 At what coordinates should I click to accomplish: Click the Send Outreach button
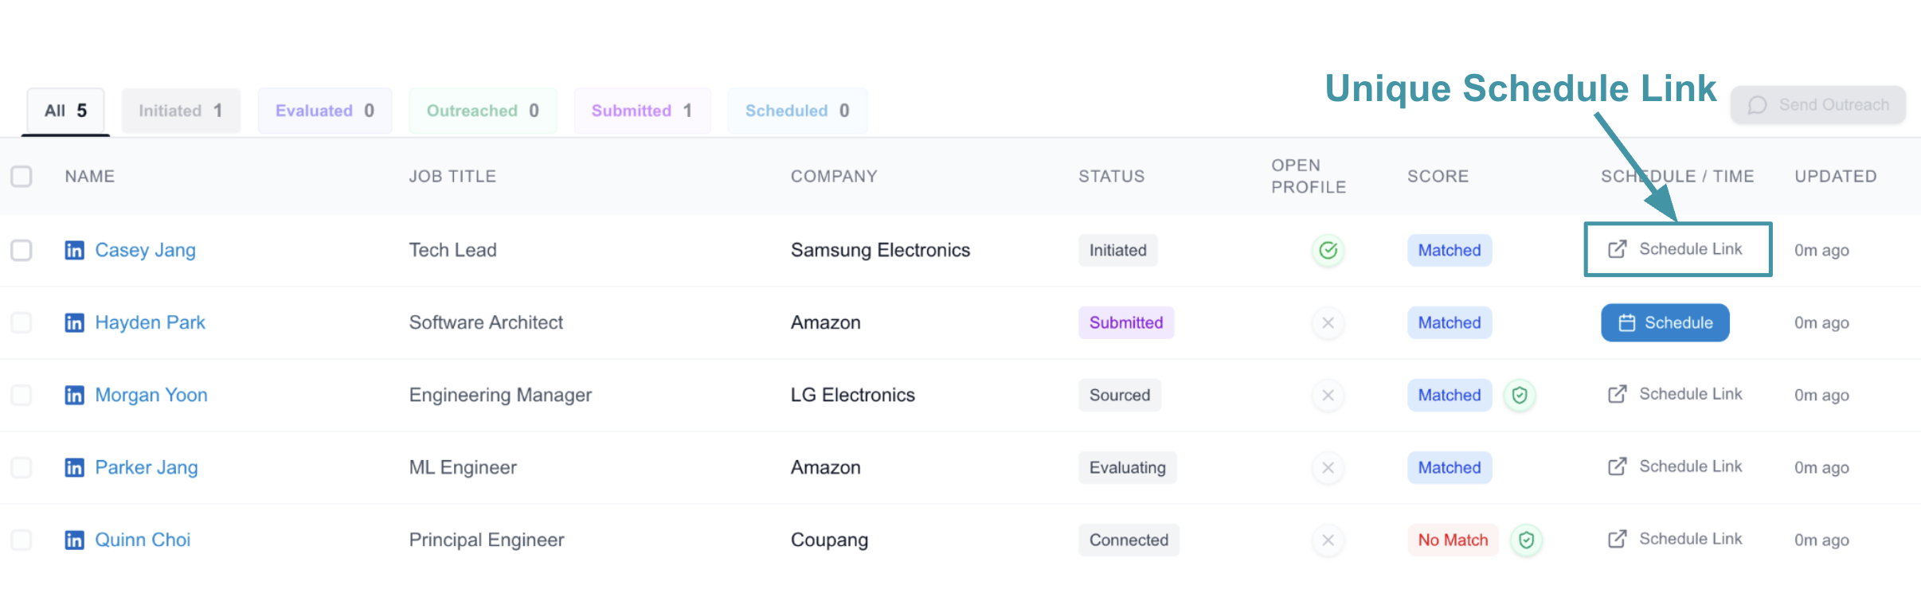pyautogui.click(x=1818, y=105)
